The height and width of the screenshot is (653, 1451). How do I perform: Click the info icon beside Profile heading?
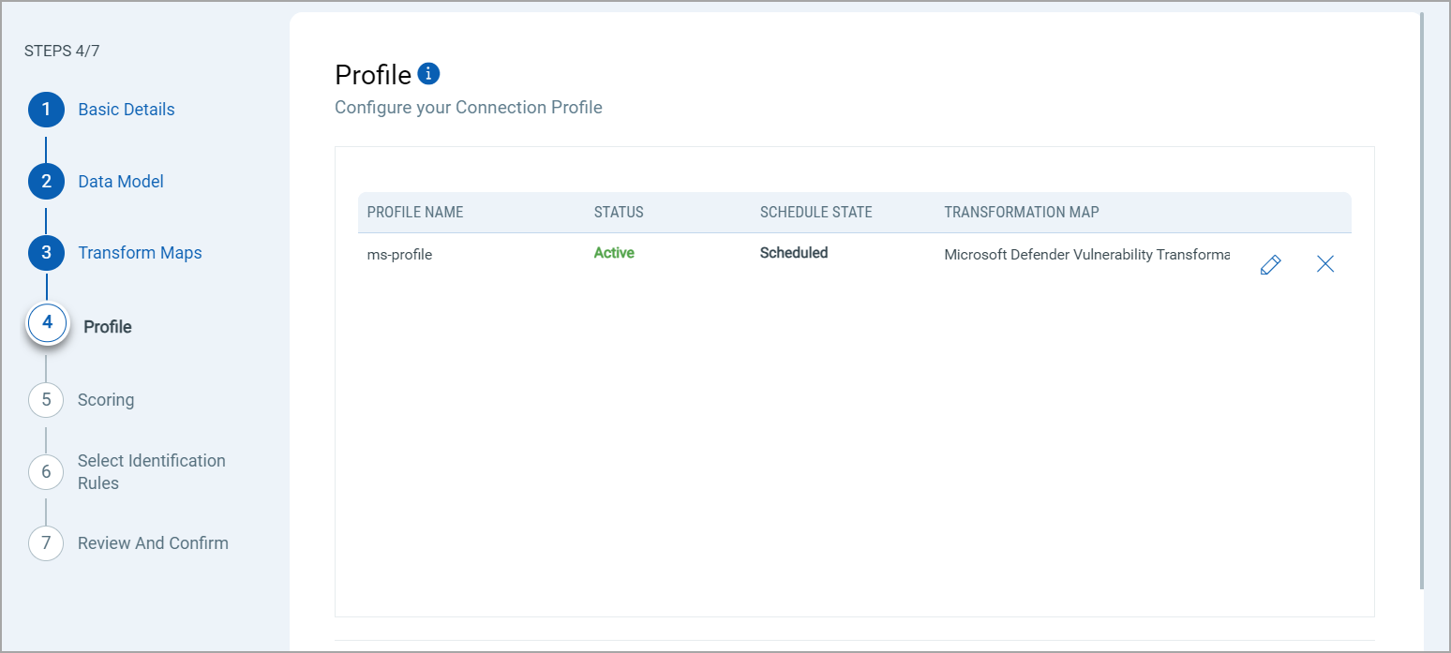pos(428,73)
